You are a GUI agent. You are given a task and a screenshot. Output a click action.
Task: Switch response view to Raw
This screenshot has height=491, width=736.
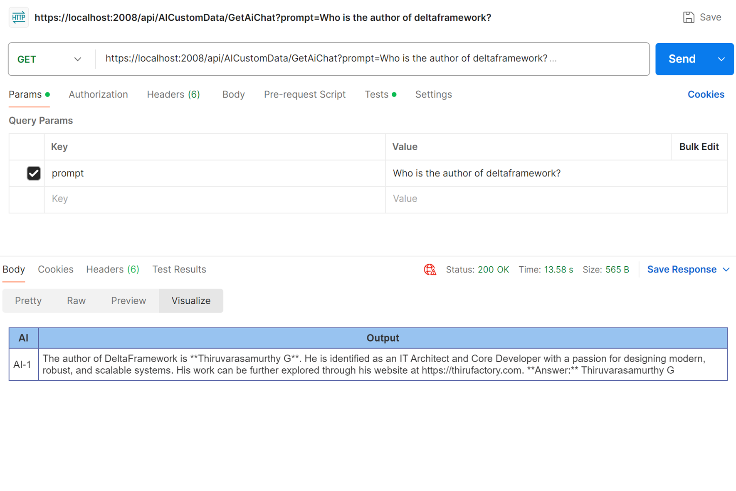coord(76,300)
